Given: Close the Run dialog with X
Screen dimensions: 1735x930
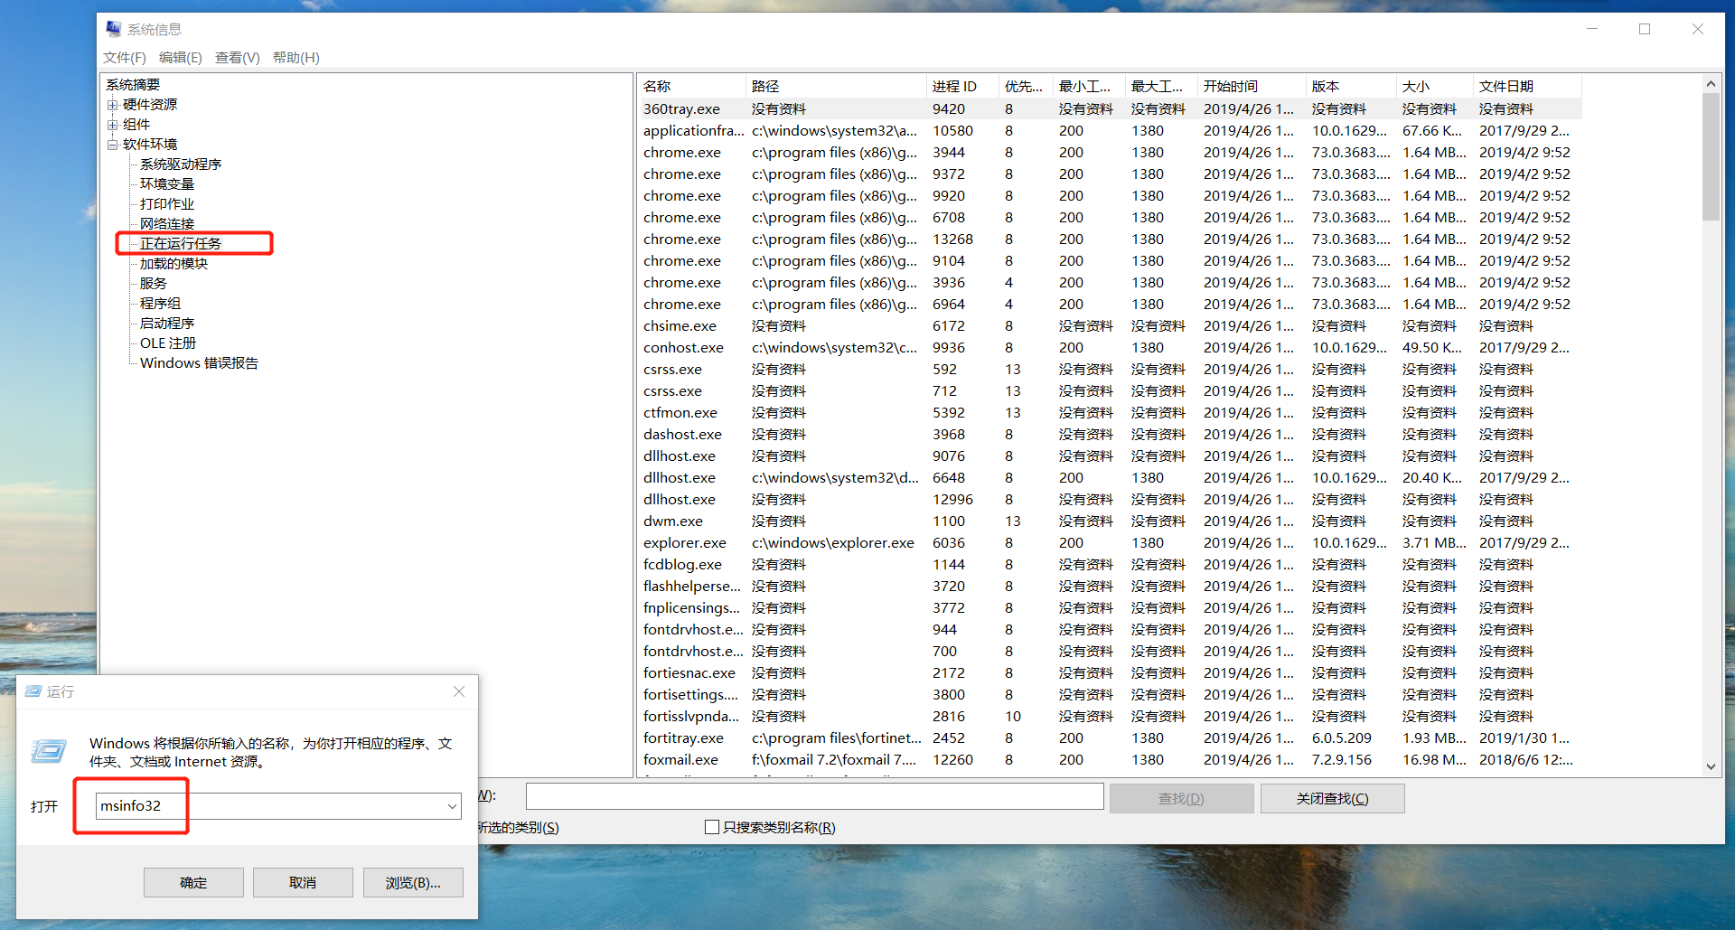Looking at the screenshot, I should (x=459, y=691).
